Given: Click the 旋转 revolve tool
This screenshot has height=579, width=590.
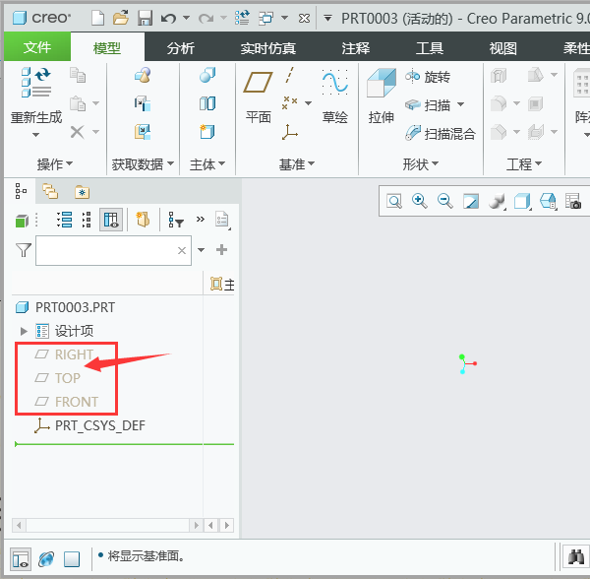Looking at the screenshot, I should (428, 77).
